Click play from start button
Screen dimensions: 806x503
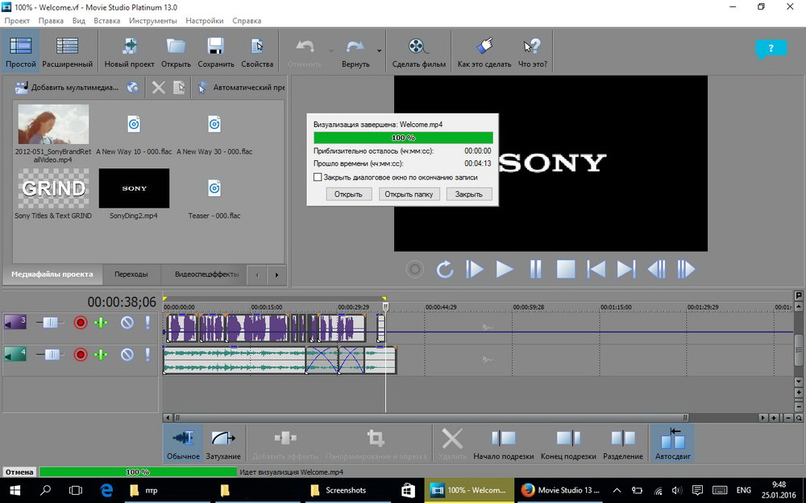(475, 269)
